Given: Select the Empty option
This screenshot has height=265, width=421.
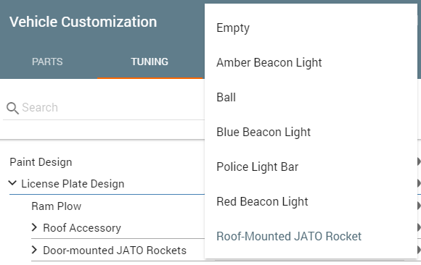Looking at the screenshot, I should (311, 28).
